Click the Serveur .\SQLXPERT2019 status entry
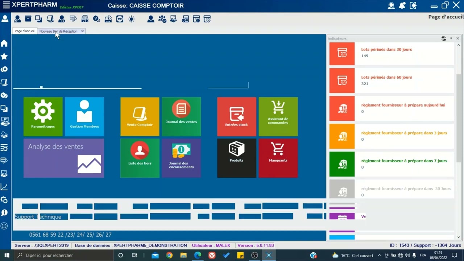 [x=41, y=245]
